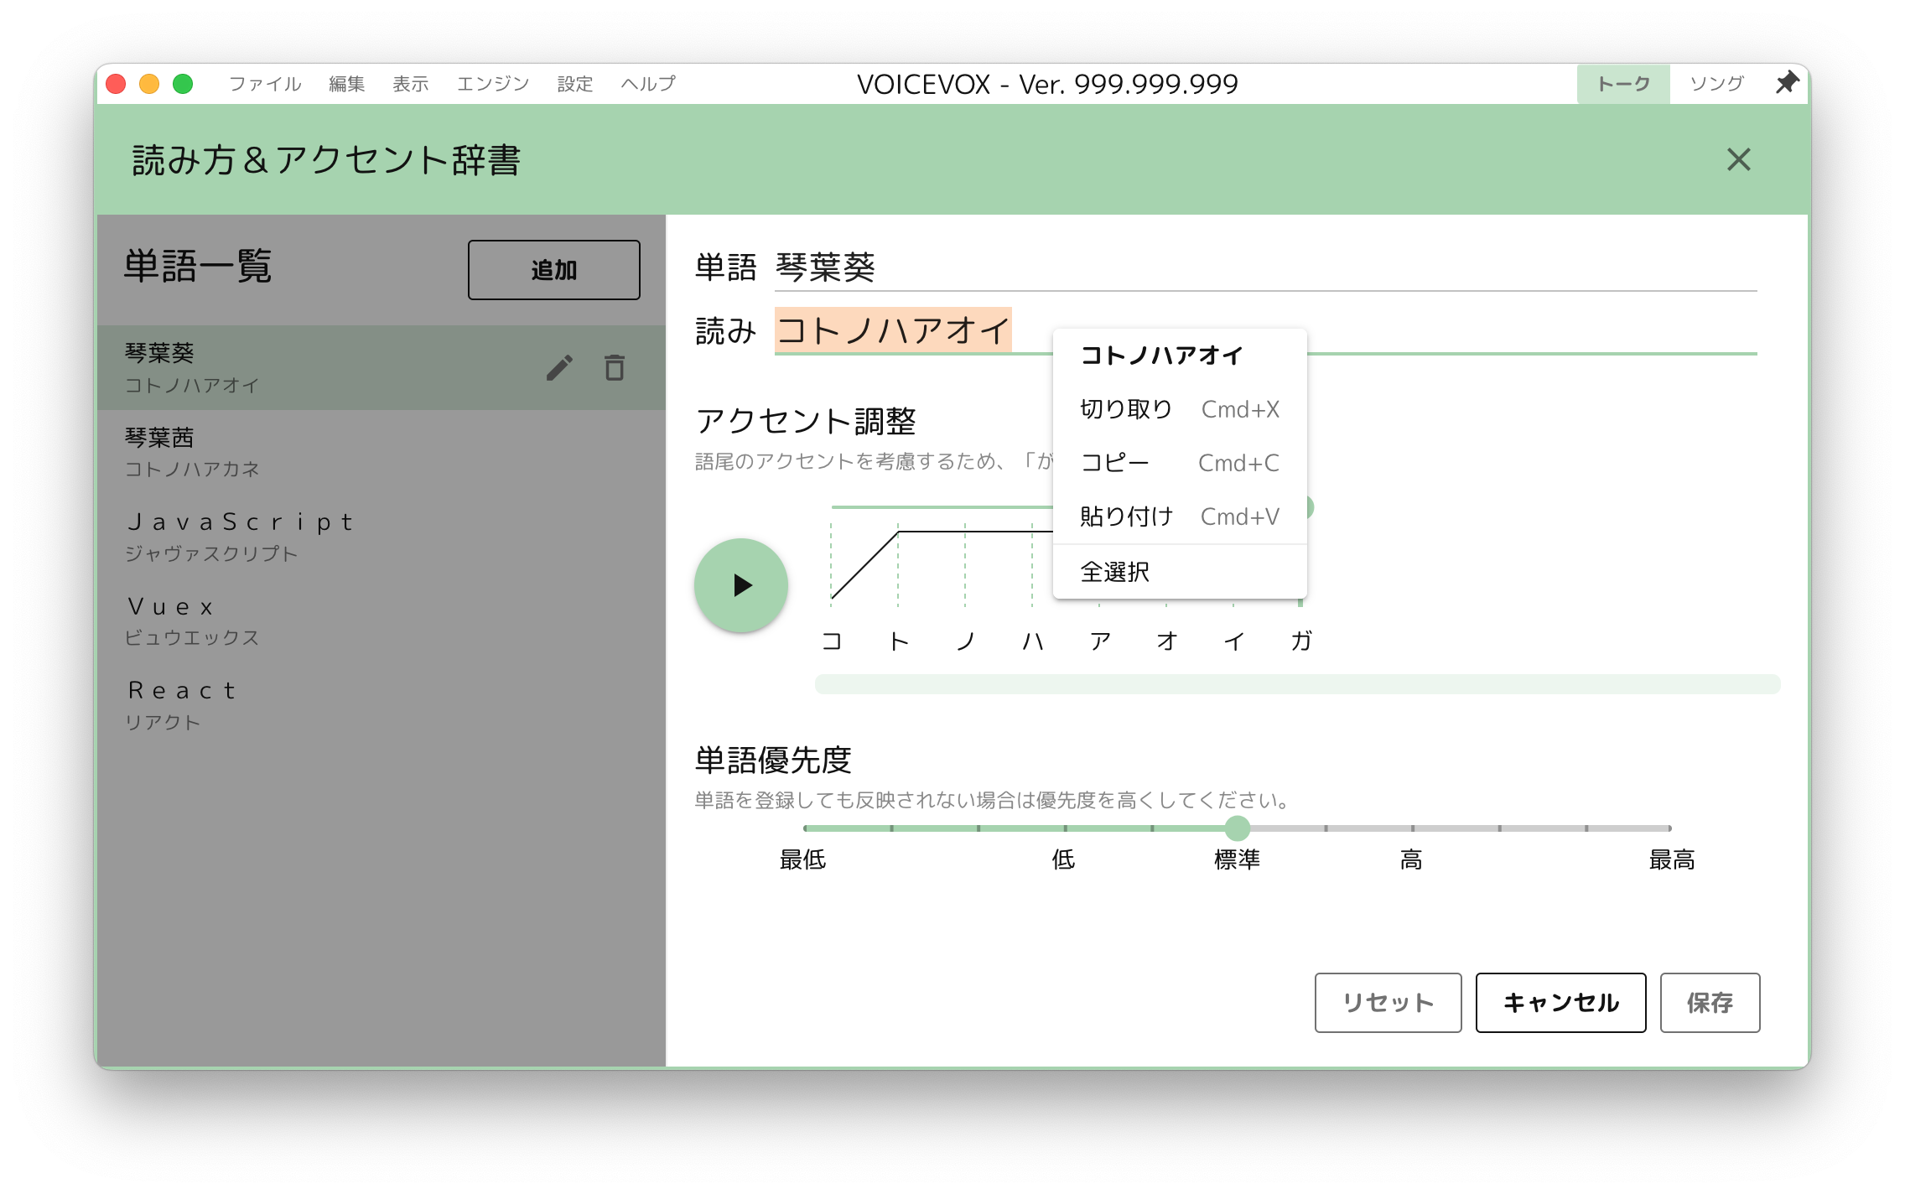Click the play button to preview accent

tap(743, 584)
